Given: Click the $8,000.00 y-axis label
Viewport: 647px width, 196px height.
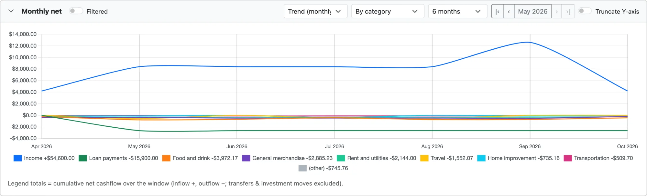Looking at the screenshot, I should click(25, 69).
